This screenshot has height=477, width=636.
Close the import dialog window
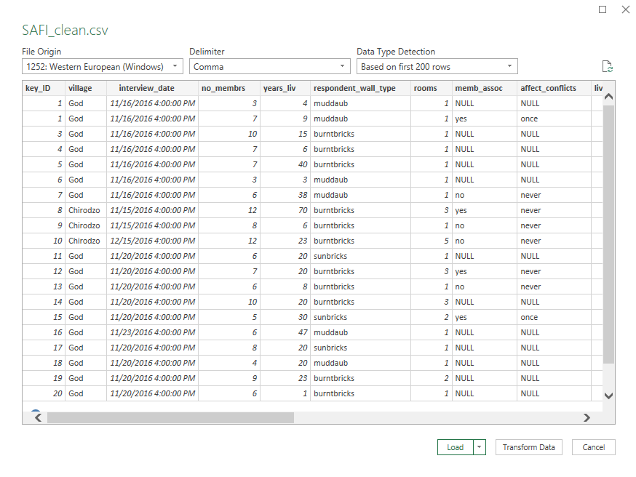tap(626, 9)
